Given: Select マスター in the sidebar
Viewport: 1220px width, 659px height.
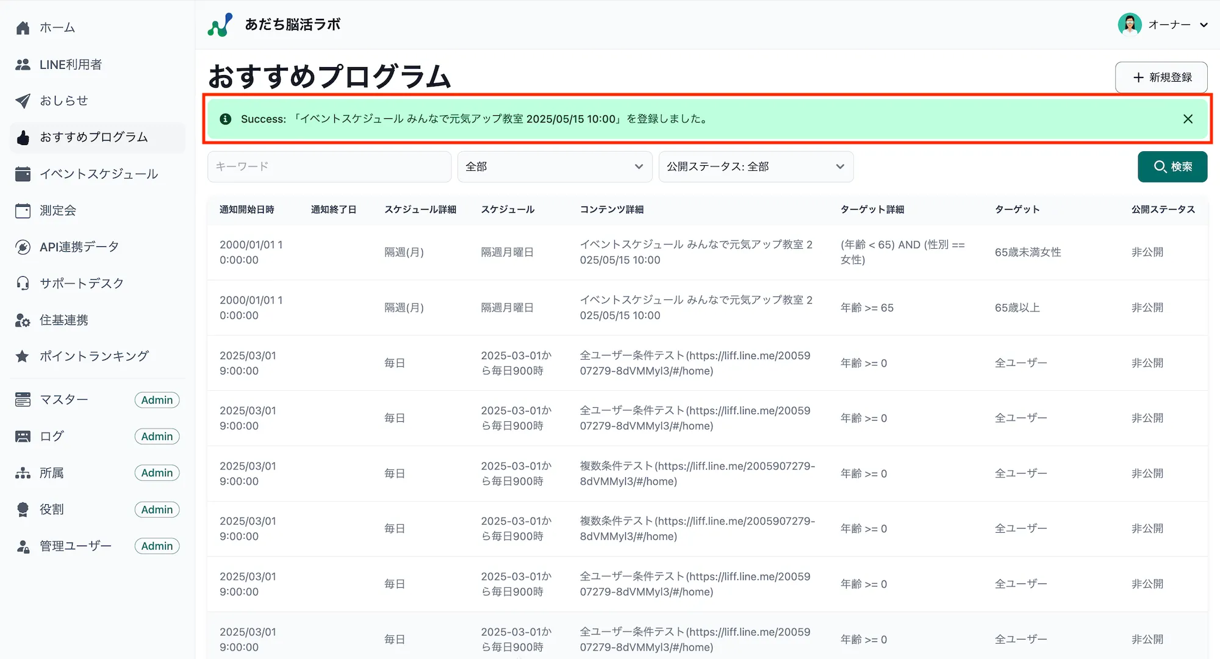Looking at the screenshot, I should 64,399.
